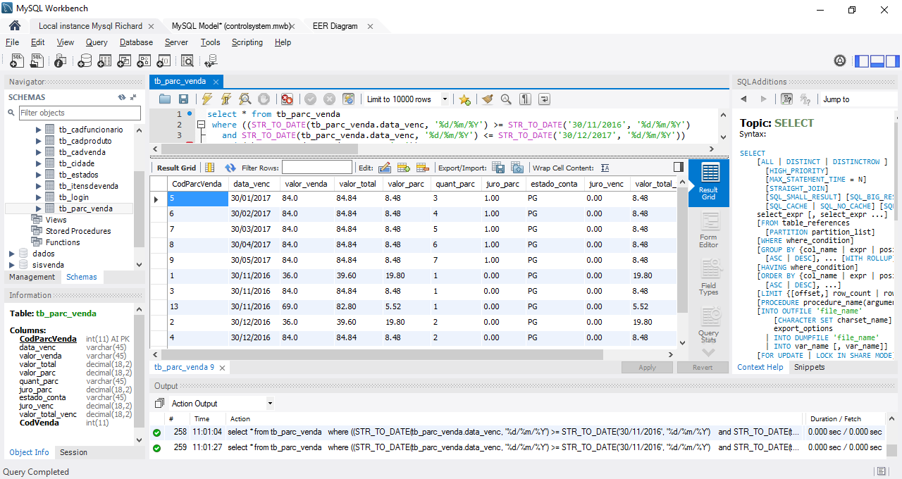902x479 pixels.
Task: Click the Filter objects search field
Action: tap(80, 113)
